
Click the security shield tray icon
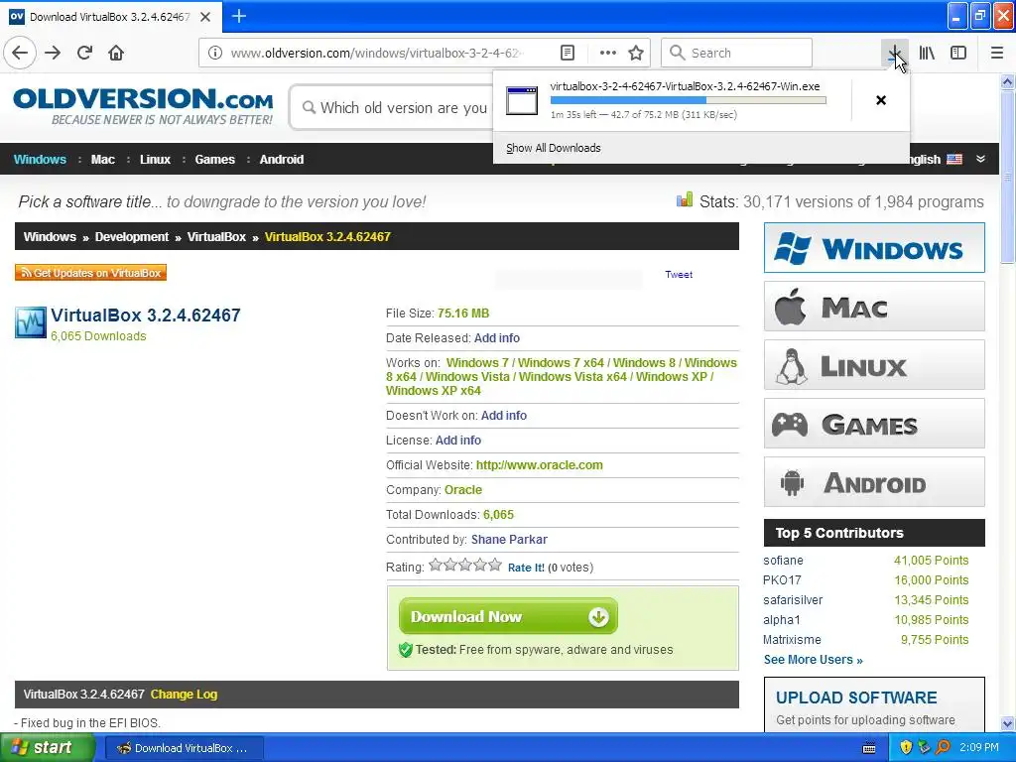906,747
